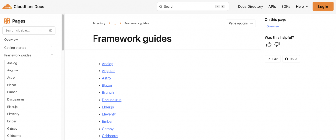Click the GitHub Issue icon
Image resolution: width=336 pixels, height=140 pixels.
coord(286,59)
